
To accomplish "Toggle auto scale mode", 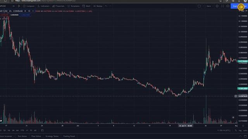I will click(245, 131).
